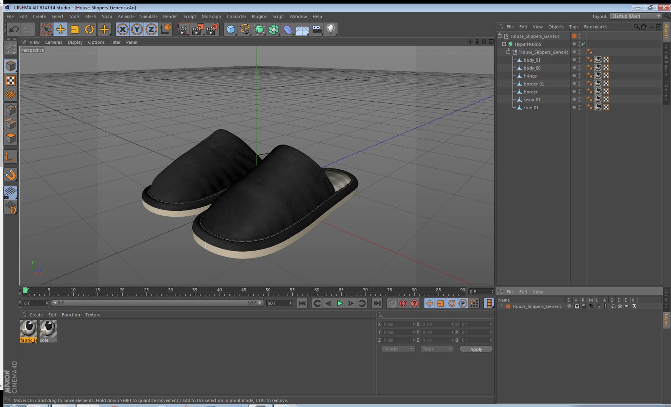Screen dimensions: 671x407
Task: Open the File menu
Action: [x=10, y=16]
